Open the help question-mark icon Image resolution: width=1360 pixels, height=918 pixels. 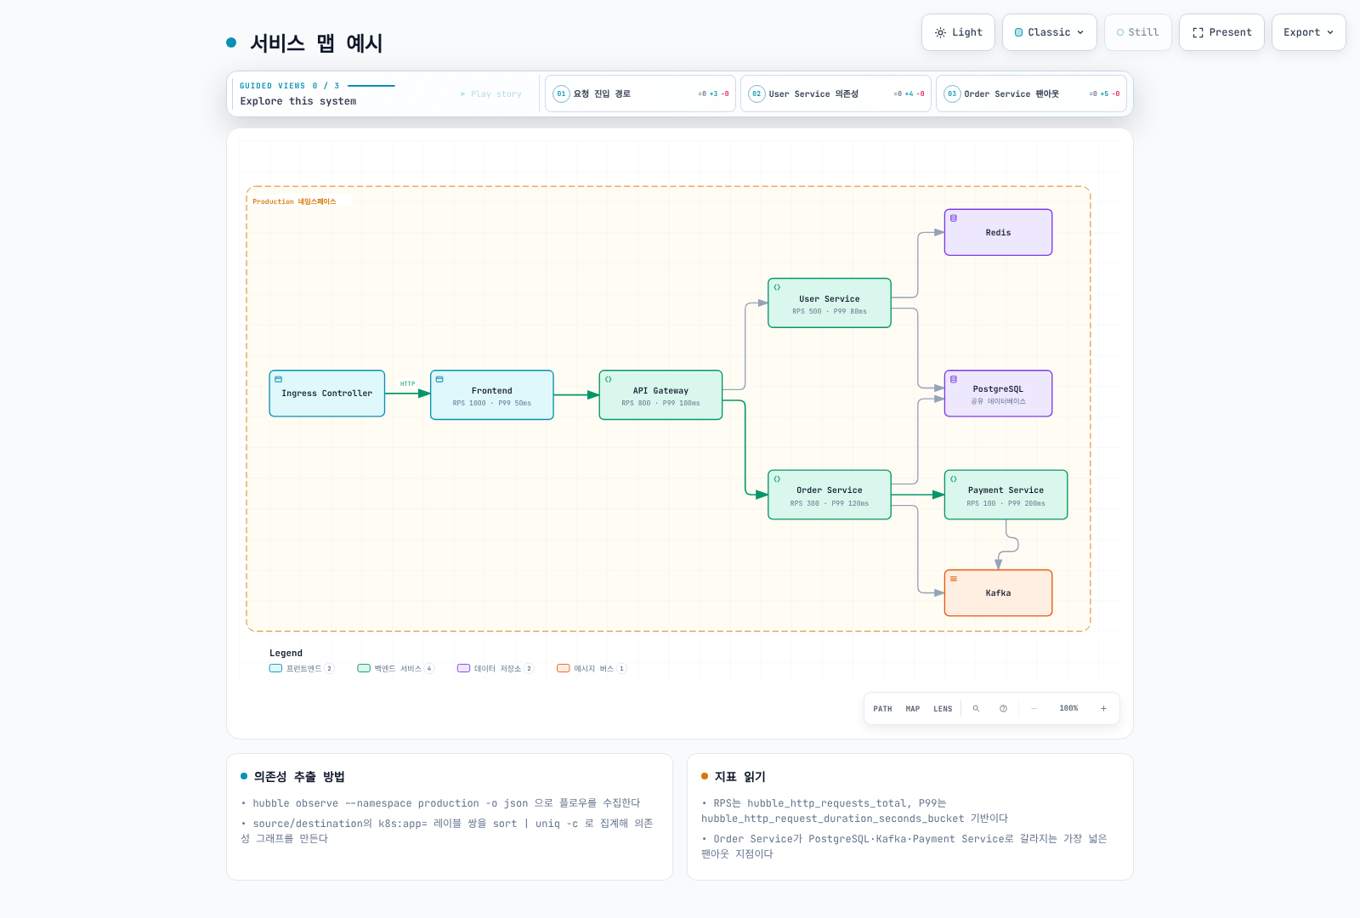[1003, 708]
